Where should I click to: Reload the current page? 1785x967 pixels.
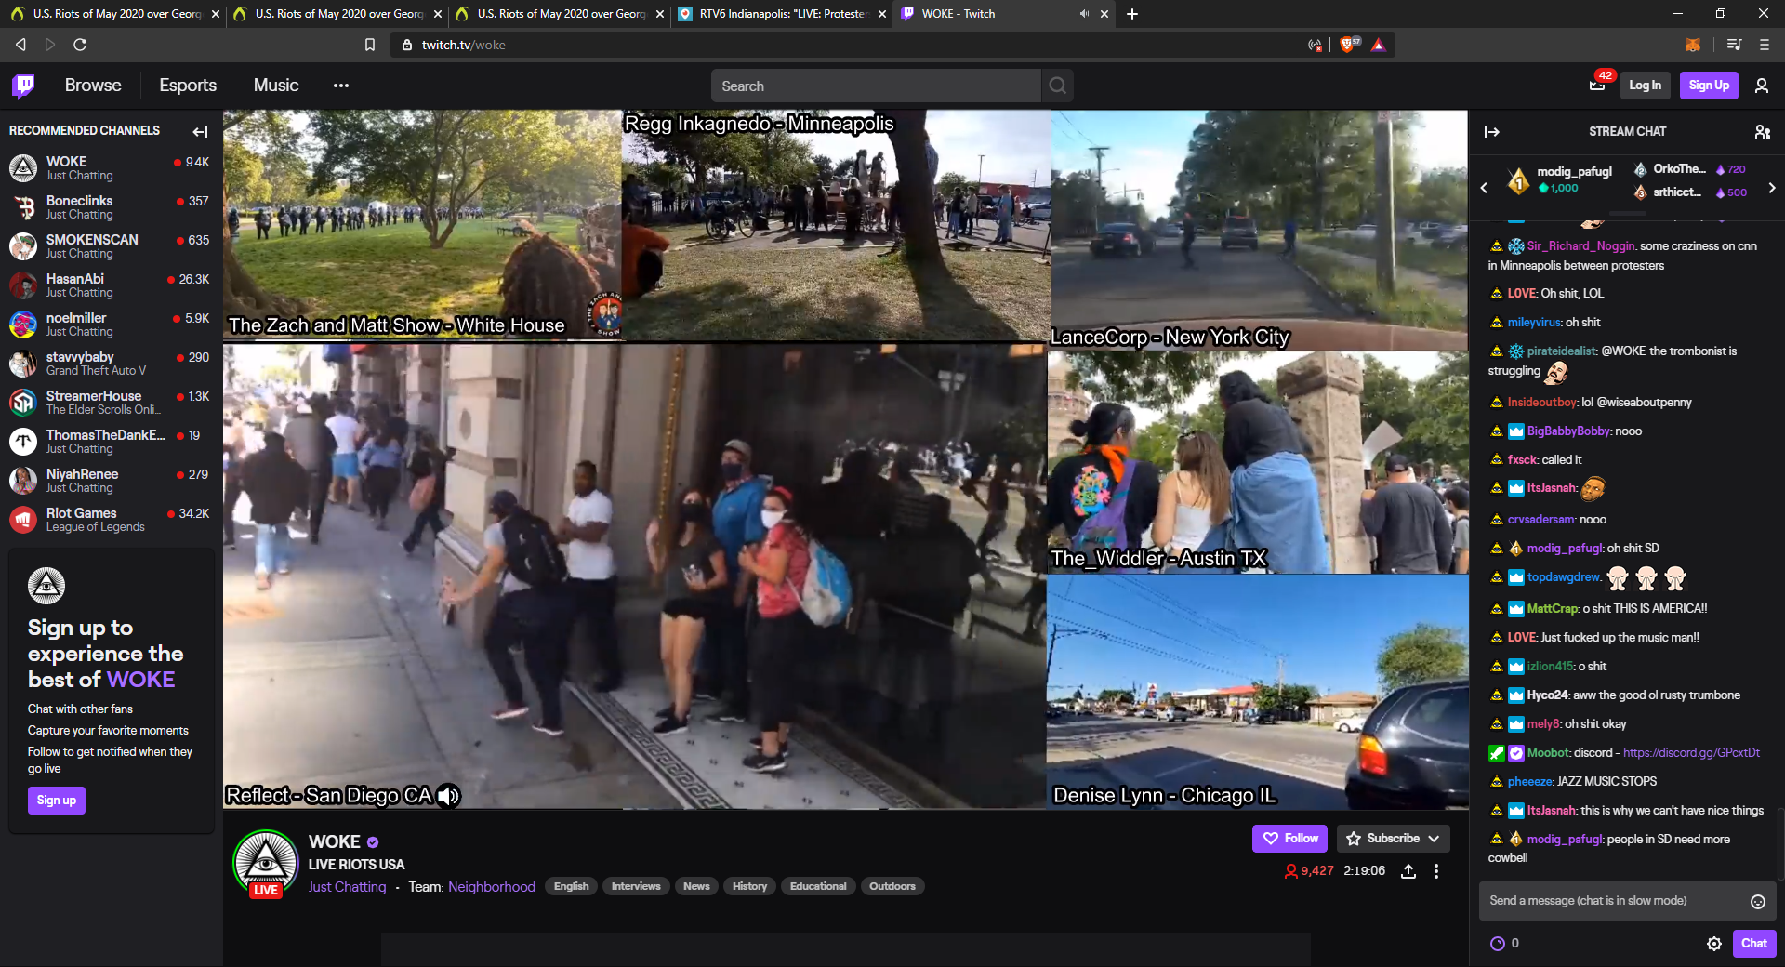[x=80, y=45]
